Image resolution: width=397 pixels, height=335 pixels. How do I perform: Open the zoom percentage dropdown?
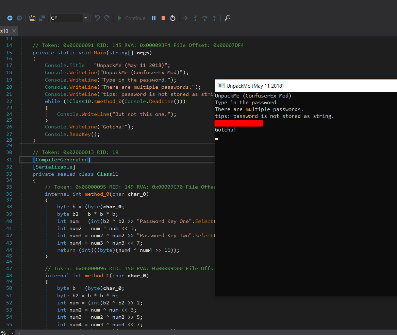coord(13,333)
